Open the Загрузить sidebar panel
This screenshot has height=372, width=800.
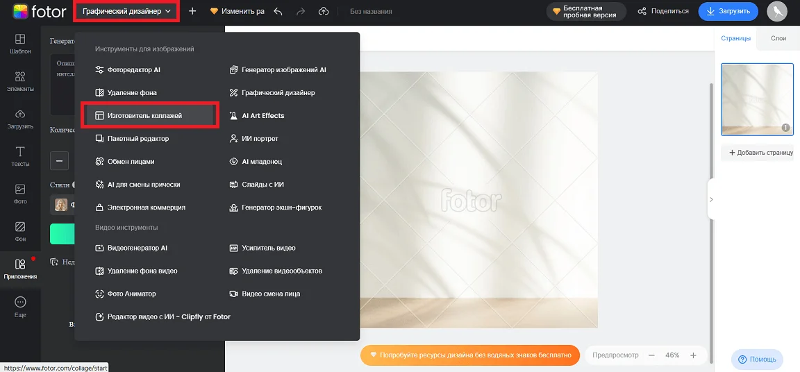pos(20,119)
